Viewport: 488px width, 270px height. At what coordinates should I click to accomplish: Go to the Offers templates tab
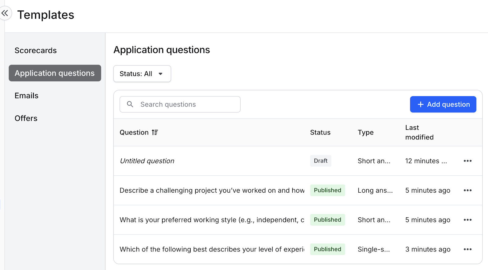[26, 118]
